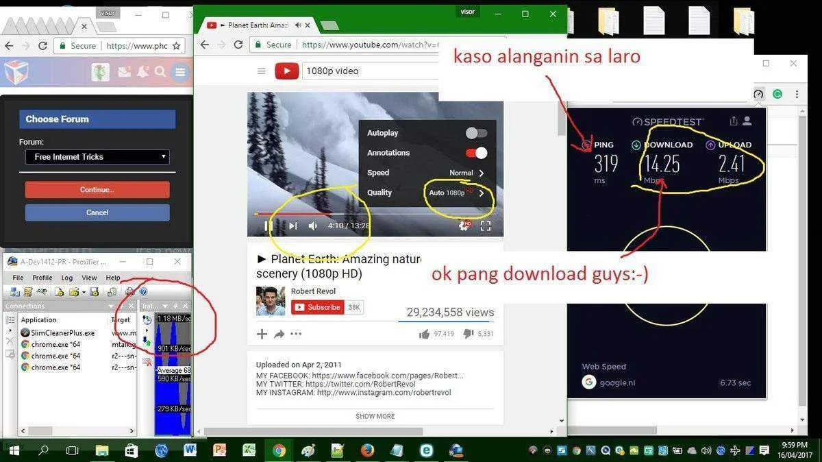The height and width of the screenshot is (462, 822).
Task: Add video to playlist with plus icon
Action: pyautogui.click(x=262, y=334)
